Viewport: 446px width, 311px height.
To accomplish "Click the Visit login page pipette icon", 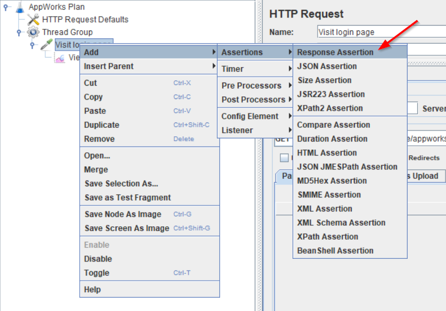I will [46, 45].
